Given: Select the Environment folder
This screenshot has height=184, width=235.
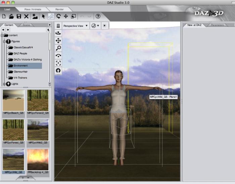Looking at the screenshot, I should tap(25, 65).
